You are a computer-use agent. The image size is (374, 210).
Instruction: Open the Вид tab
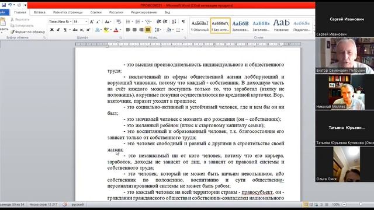tap(167, 12)
